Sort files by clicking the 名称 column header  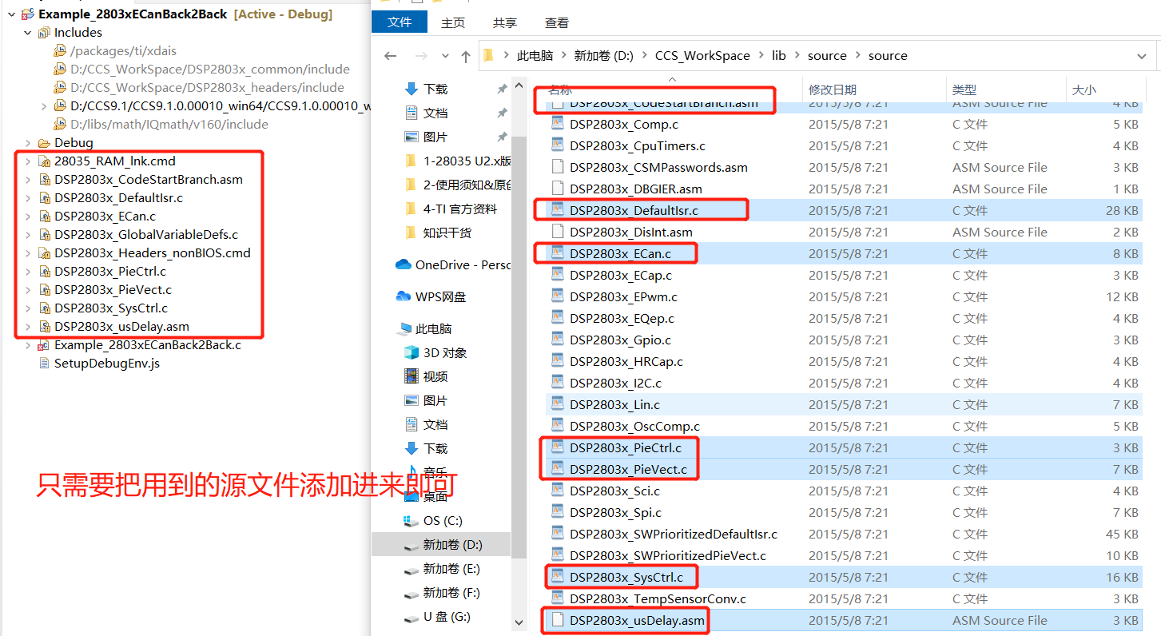[x=559, y=89]
